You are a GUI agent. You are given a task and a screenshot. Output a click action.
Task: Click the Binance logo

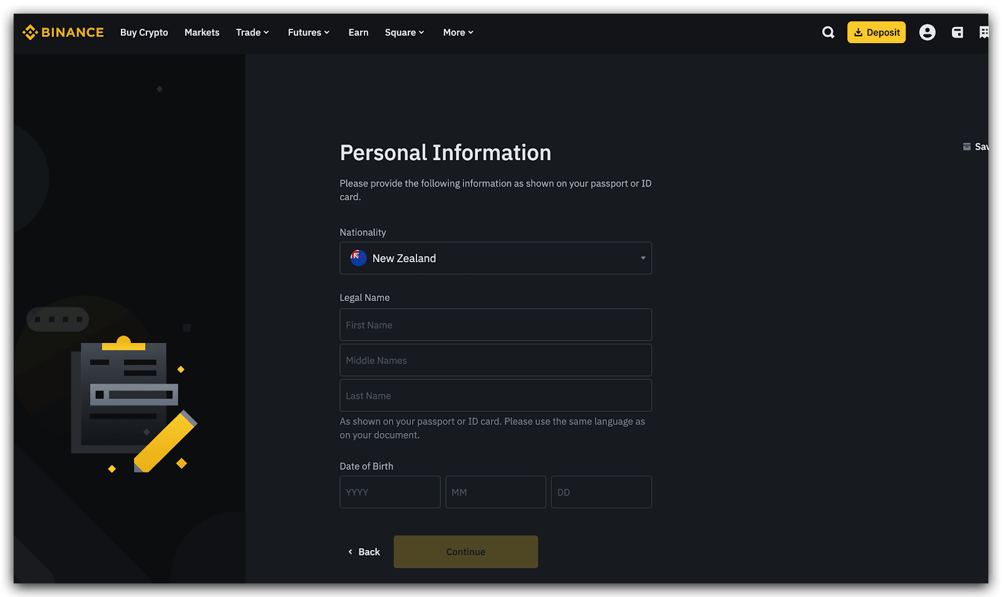63,33
